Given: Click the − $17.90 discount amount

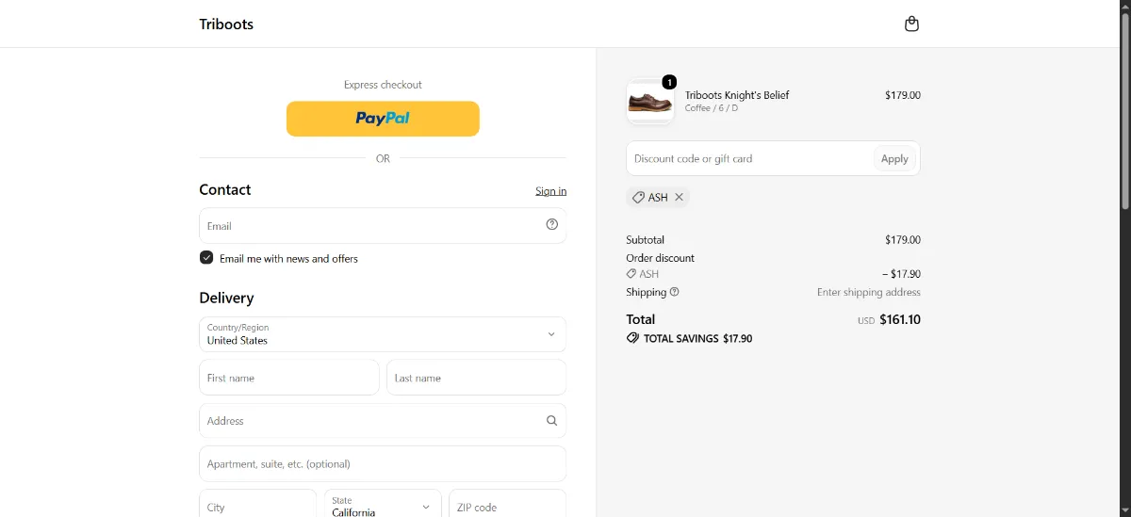Looking at the screenshot, I should tap(901, 274).
